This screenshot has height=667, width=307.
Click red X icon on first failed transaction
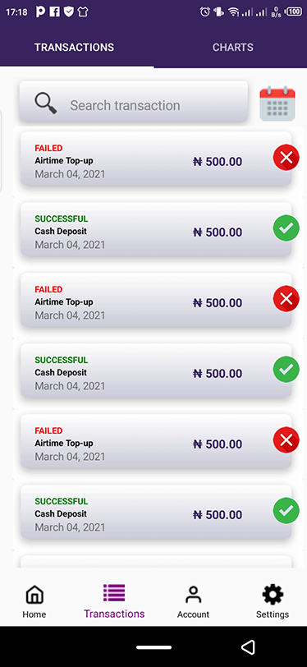pyautogui.click(x=286, y=158)
